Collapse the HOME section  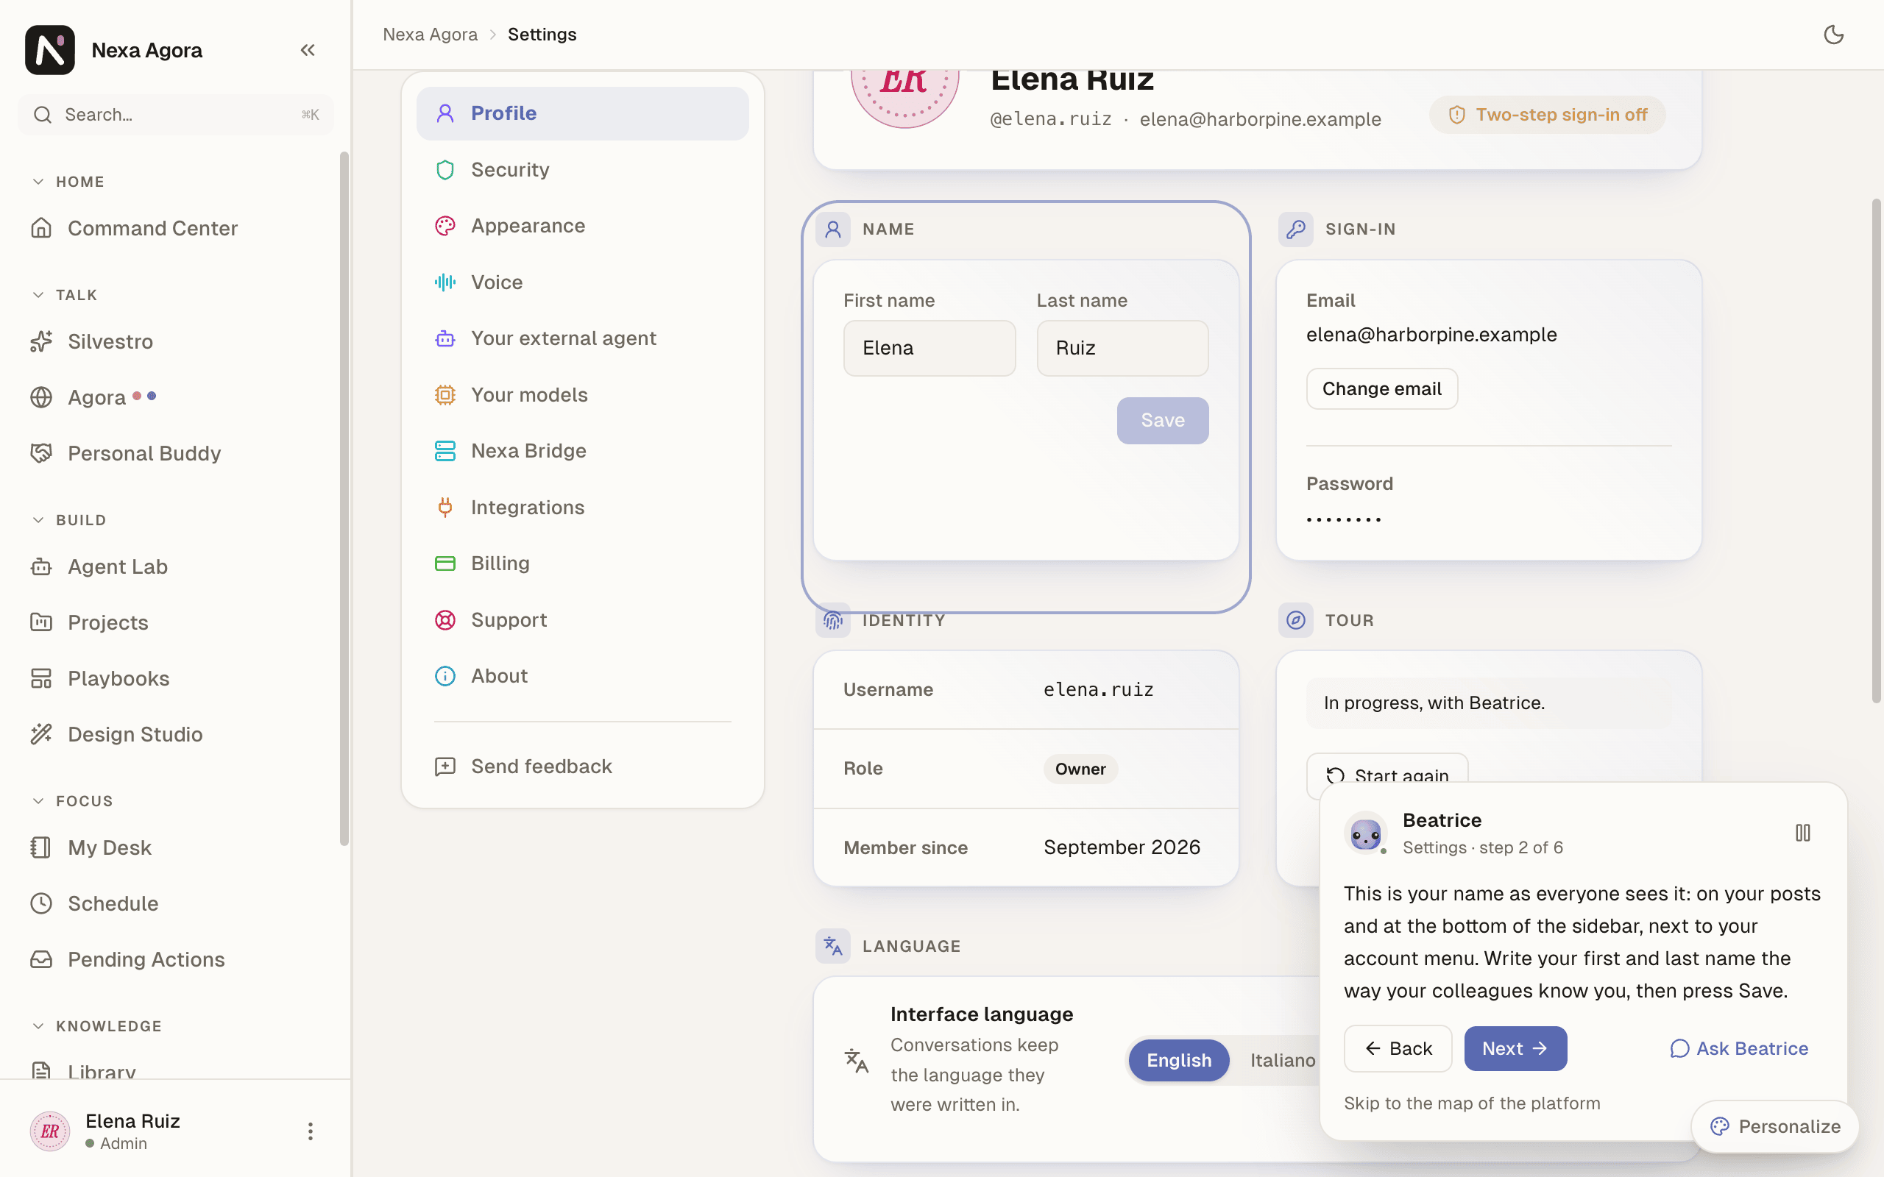68,182
